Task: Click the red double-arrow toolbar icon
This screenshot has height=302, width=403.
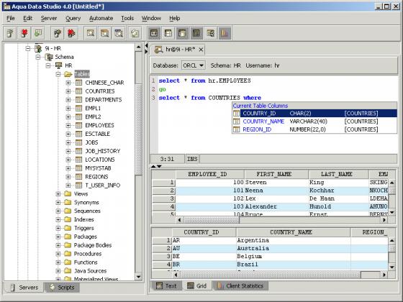Action: (x=71, y=33)
